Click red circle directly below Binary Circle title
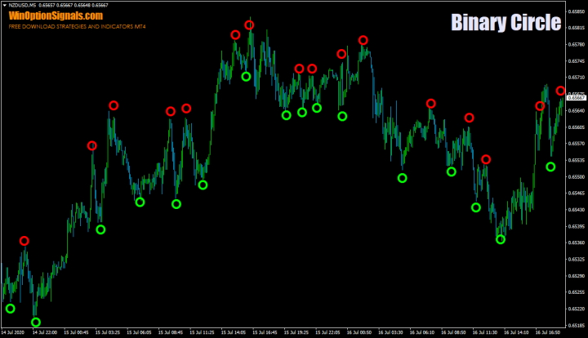588x338 pixels. click(x=540, y=106)
